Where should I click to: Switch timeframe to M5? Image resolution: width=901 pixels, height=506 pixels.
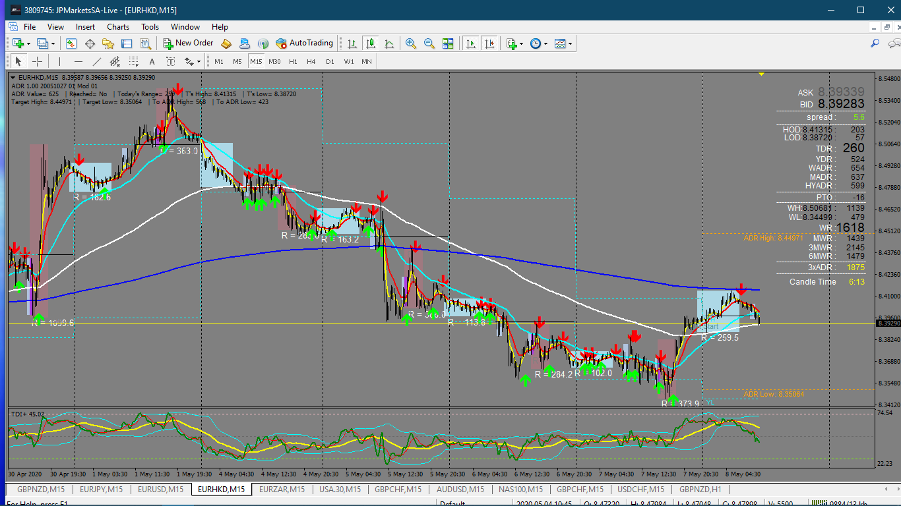point(237,61)
